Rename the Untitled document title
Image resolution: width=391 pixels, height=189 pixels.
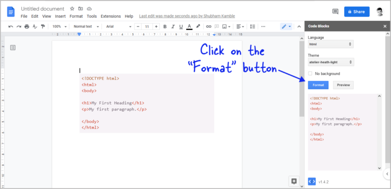(x=43, y=9)
